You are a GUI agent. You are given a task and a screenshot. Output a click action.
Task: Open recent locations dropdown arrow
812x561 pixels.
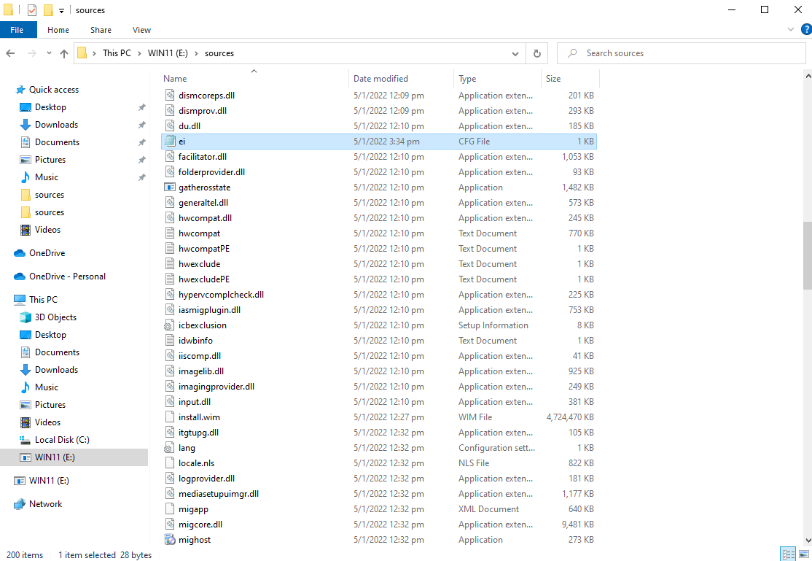48,53
